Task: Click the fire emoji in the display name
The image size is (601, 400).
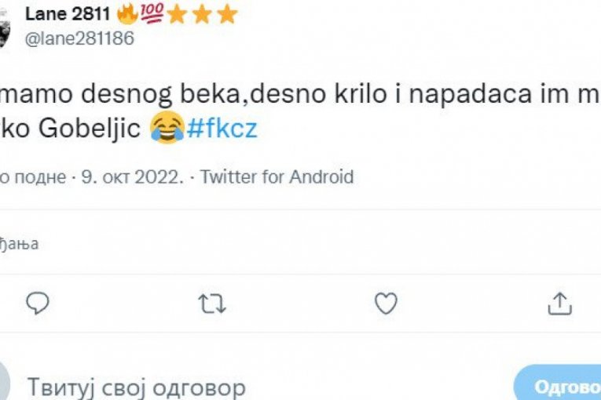Action: (126, 14)
